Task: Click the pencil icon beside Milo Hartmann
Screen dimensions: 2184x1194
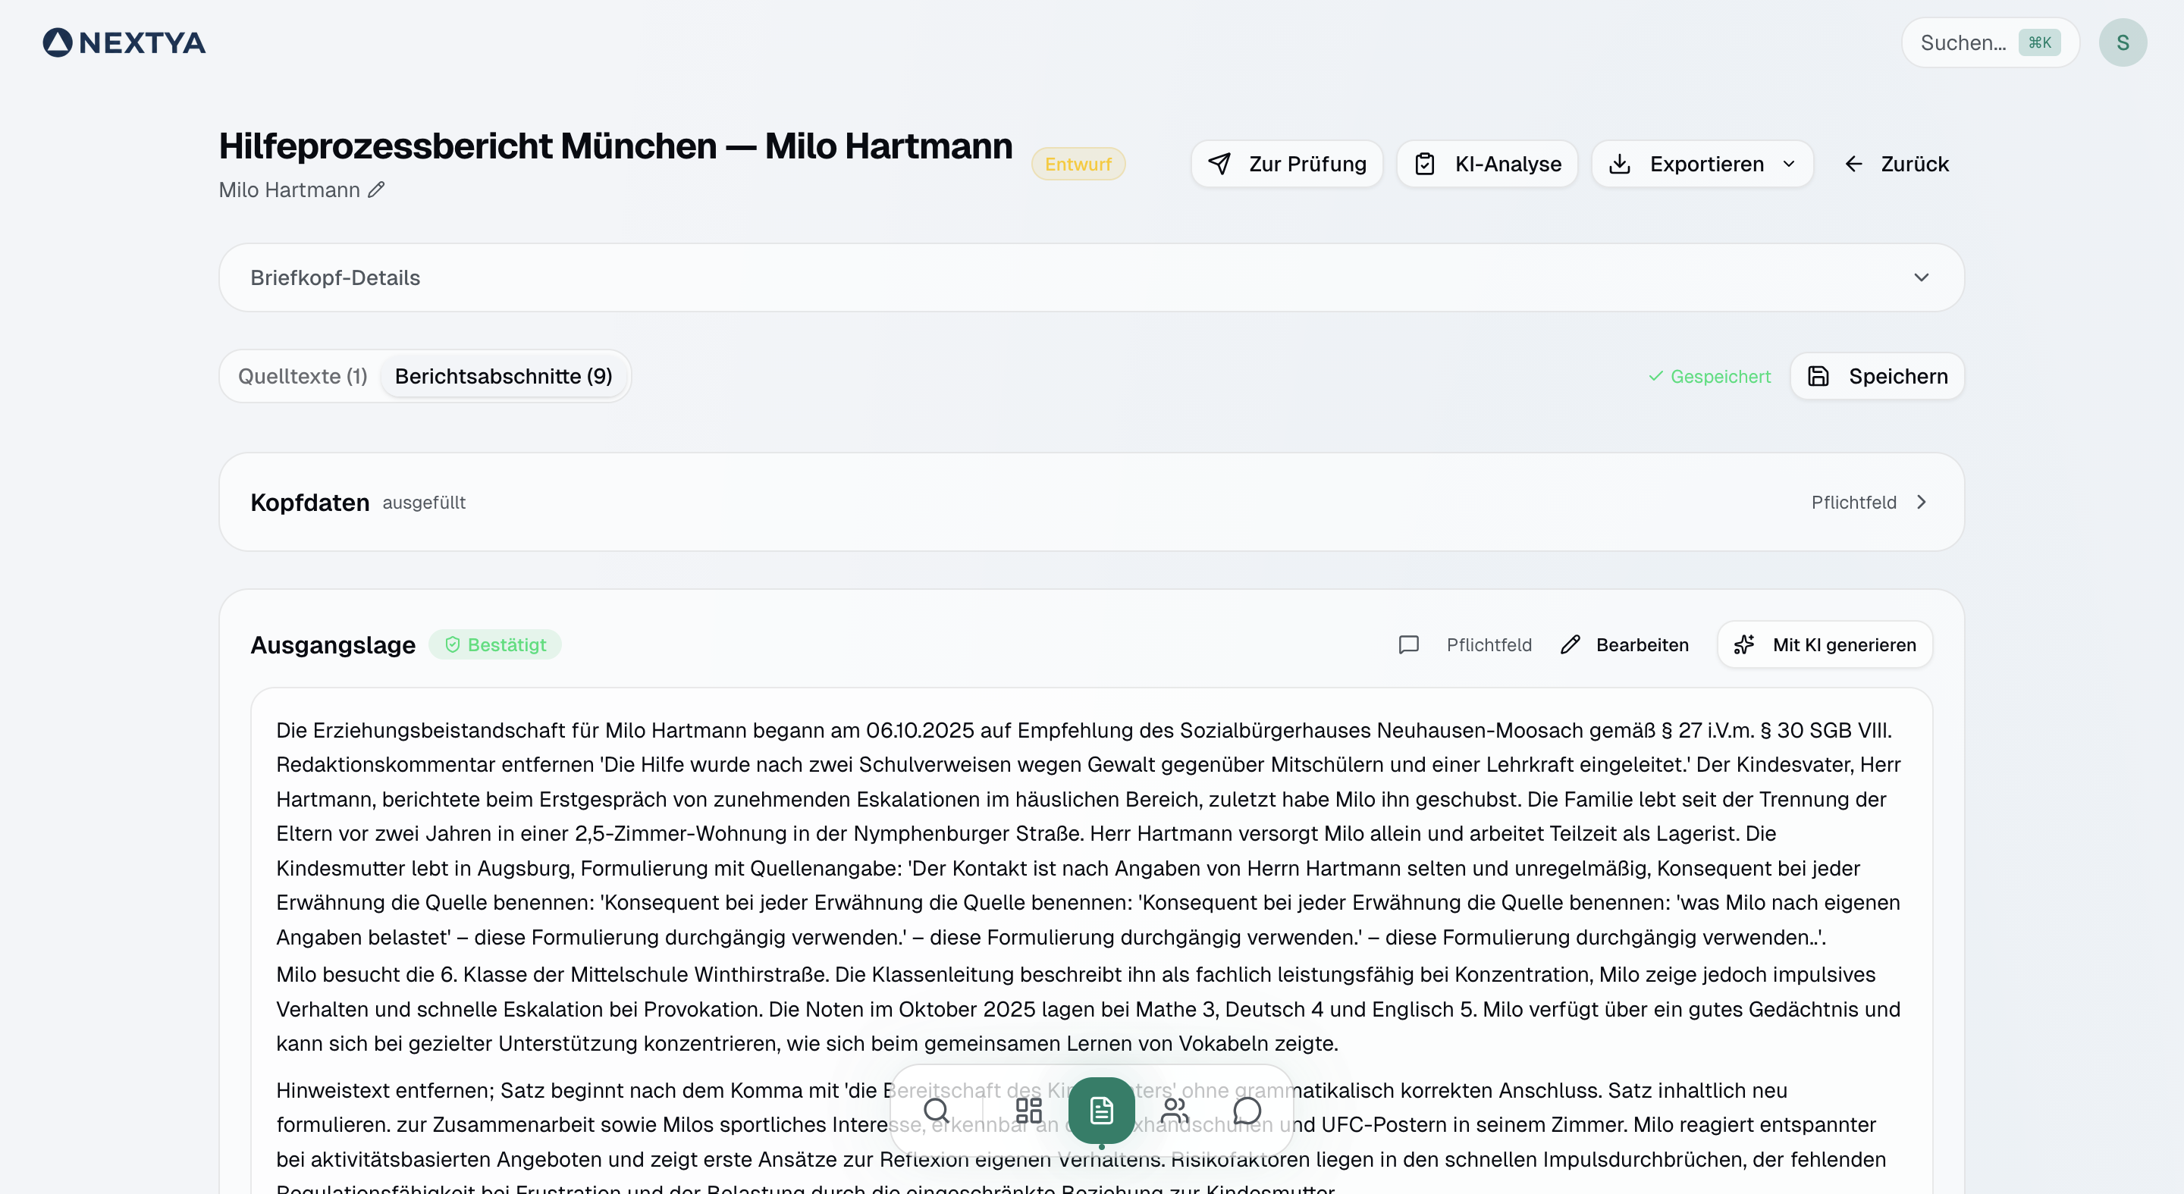Action: [x=375, y=190]
